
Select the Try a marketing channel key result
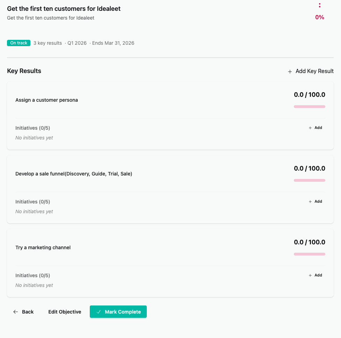coord(43,247)
